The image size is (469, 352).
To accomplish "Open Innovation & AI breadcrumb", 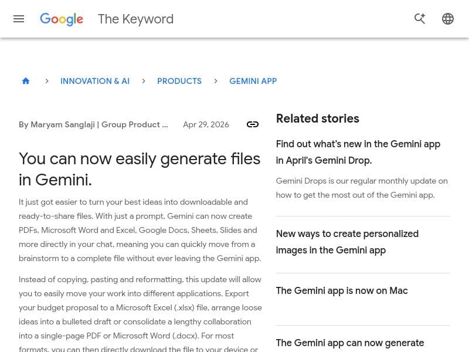I will 95,81.
